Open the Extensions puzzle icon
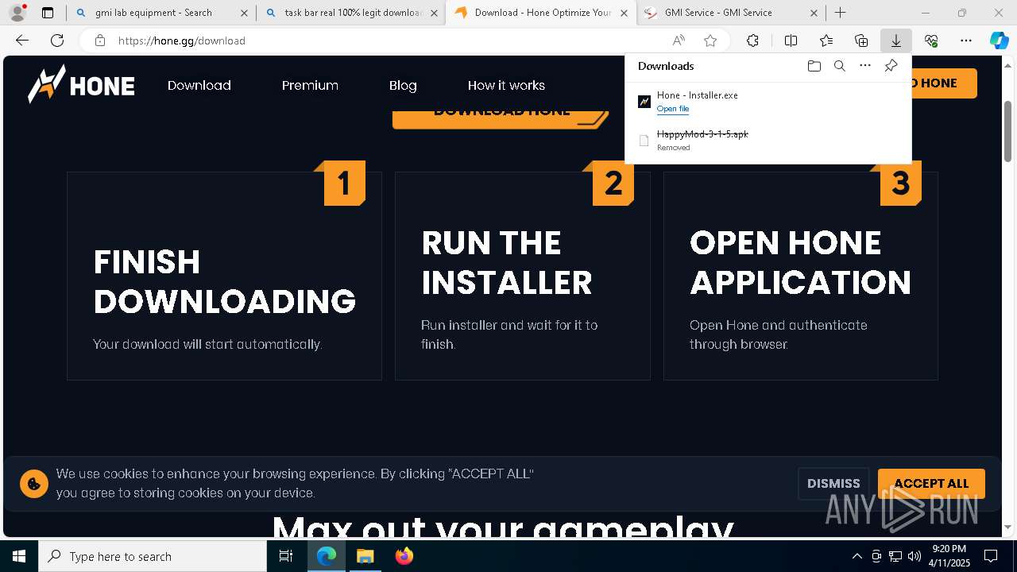 pos(752,41)
